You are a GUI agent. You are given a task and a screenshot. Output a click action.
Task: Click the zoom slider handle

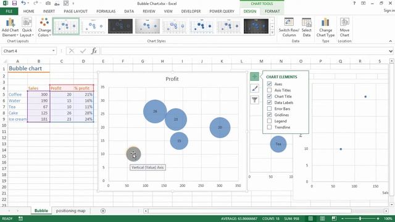coord(360,218)
